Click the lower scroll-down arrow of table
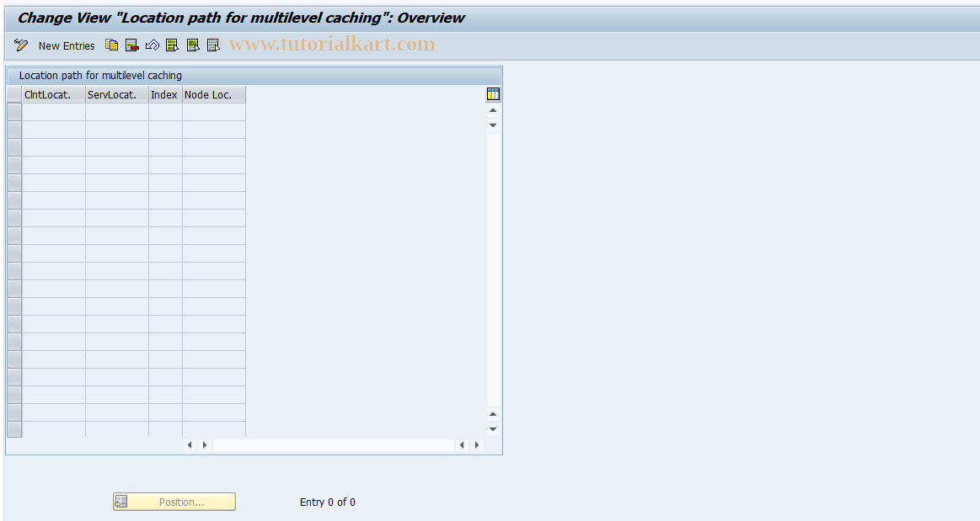 click(x=493, y=429)
